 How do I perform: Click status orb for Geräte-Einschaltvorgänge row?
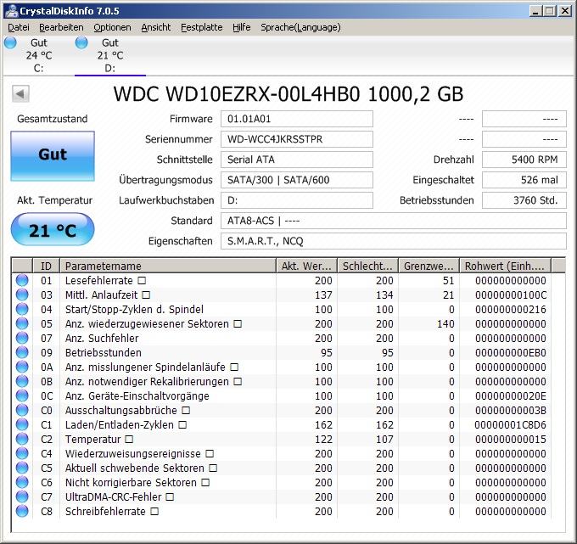[22, 395]
